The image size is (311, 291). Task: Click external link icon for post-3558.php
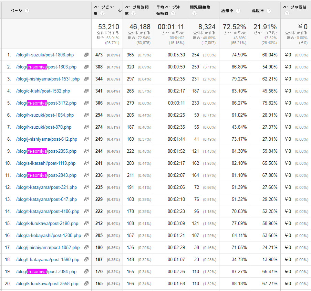pyautogui.click(x=86, y=283)
